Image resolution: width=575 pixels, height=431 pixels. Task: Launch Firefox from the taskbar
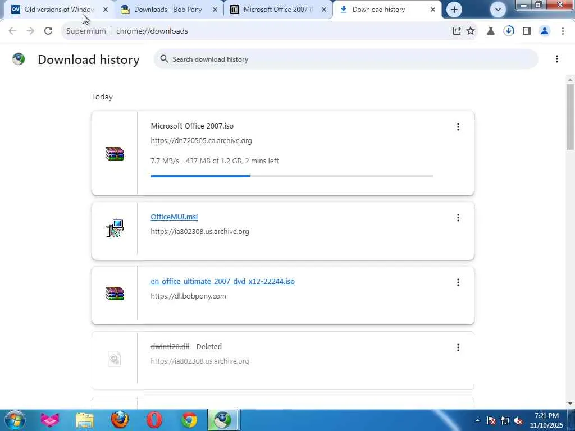pyautogui.click(x=120, y=420)
